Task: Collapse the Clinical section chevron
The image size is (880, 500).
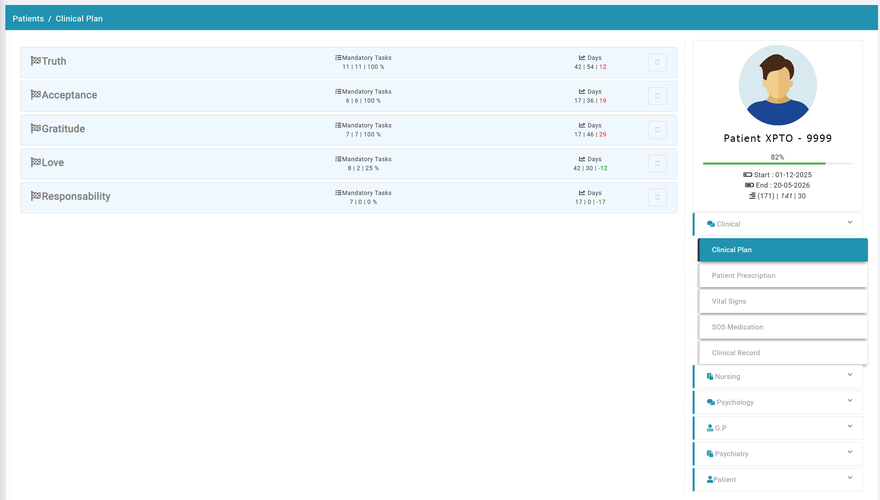Action: [x=850, y=222]
